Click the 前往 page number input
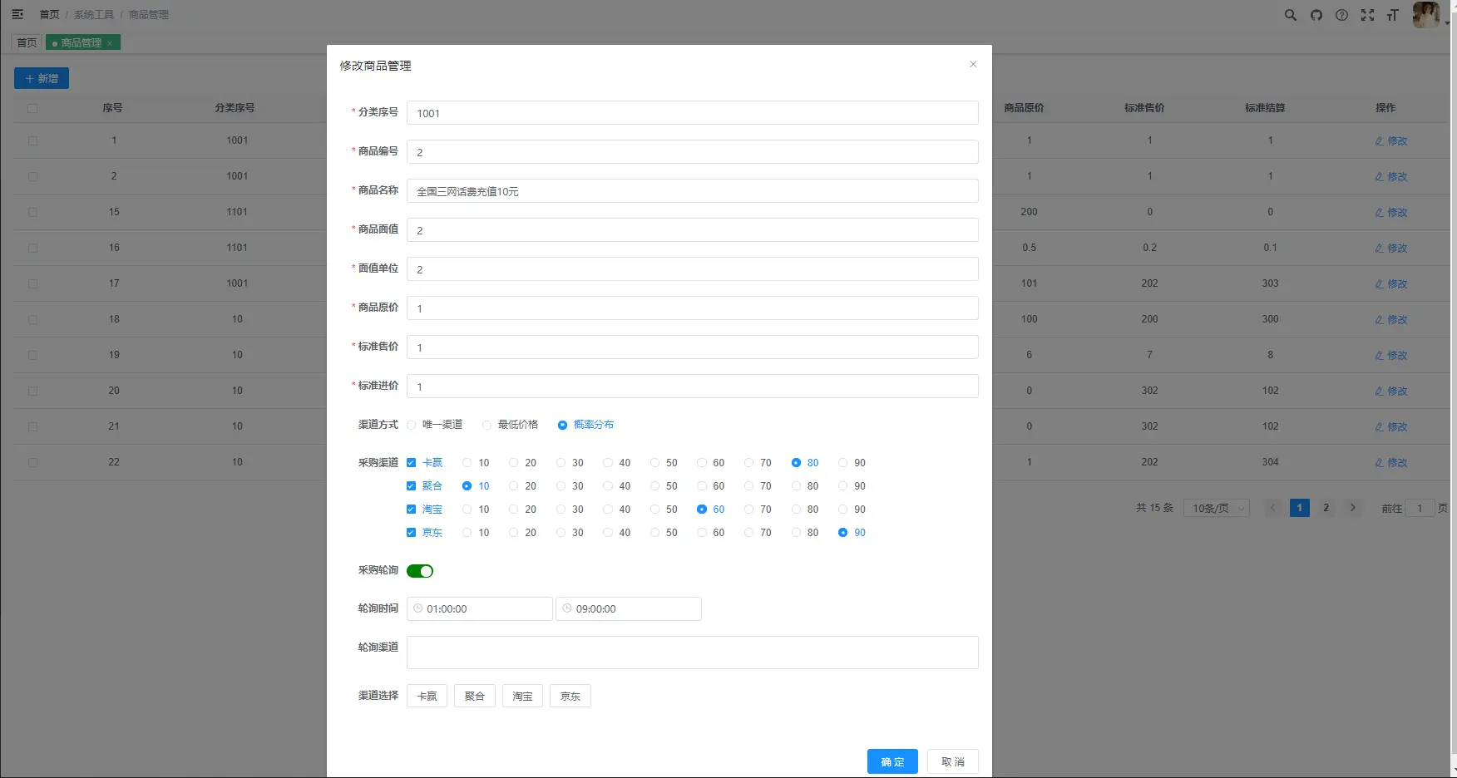 (1420, 508)
